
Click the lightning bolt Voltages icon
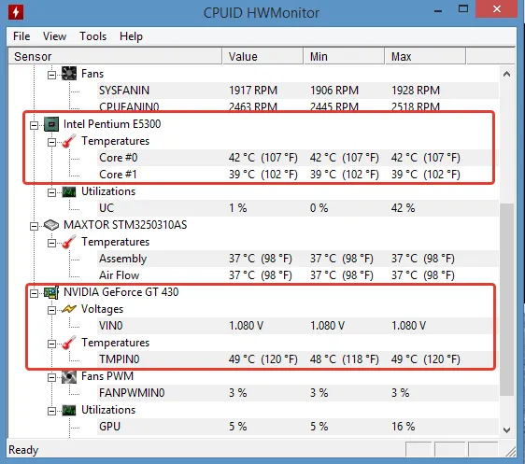(69, 309)
